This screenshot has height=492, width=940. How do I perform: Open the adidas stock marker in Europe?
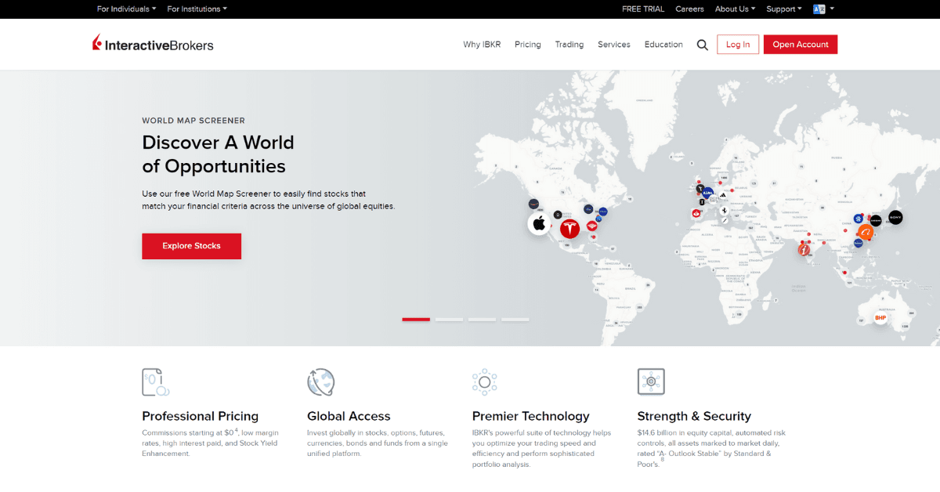(x=723, y=195)
